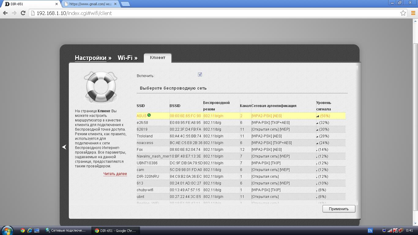The height and width of the screenshot is (235, 418).
Task: Click the Настройки breadcrumb link
Action: click(91, 58)
